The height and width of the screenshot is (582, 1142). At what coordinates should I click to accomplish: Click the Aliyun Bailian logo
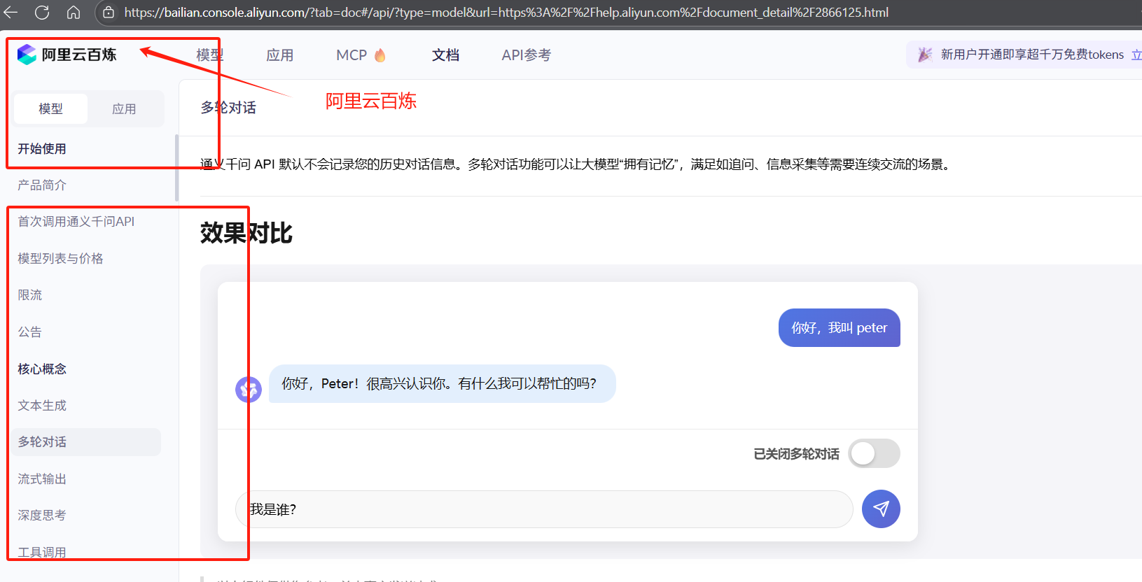click(x=67, y=55)
